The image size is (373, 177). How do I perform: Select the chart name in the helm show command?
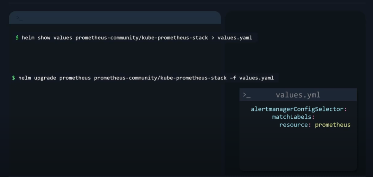pyautogui.click(x=142, y=38)
